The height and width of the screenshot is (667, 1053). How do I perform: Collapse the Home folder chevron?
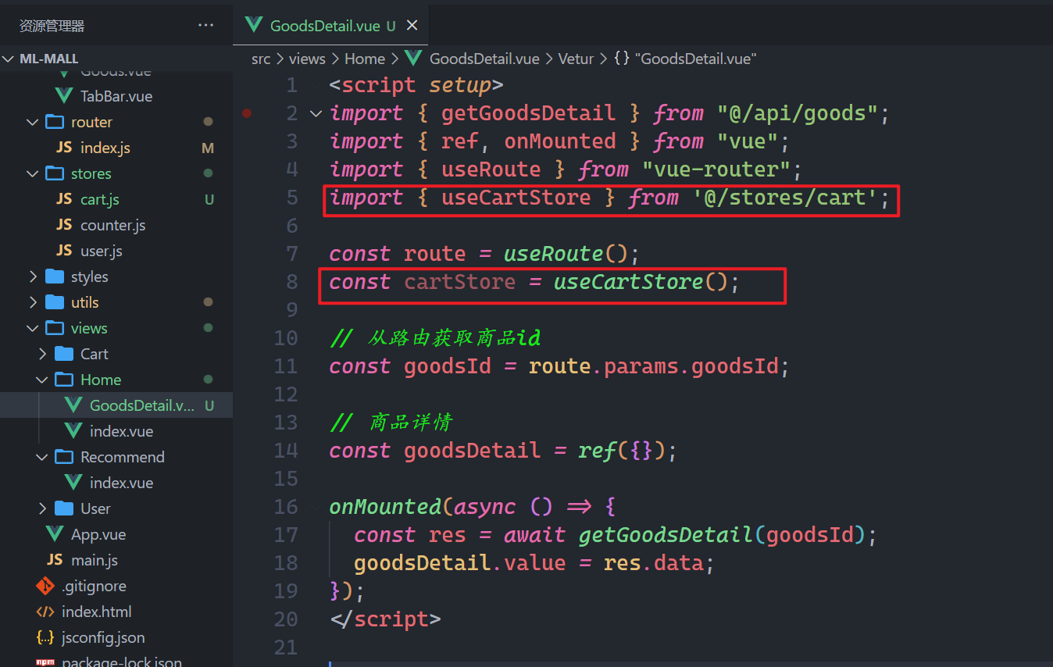pos(42,380)
